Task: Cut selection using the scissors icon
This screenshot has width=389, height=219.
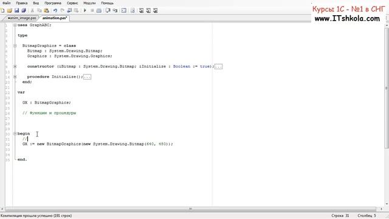Action: pos(32,10)
